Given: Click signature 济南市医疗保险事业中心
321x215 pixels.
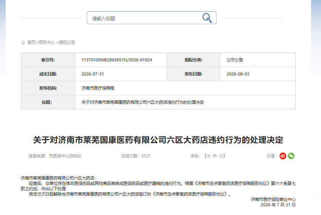Looking at the screenshot, I should click(273, 199).
